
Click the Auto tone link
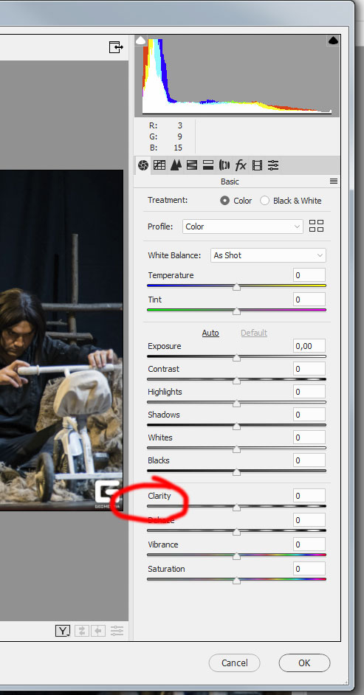click(210, 333)
